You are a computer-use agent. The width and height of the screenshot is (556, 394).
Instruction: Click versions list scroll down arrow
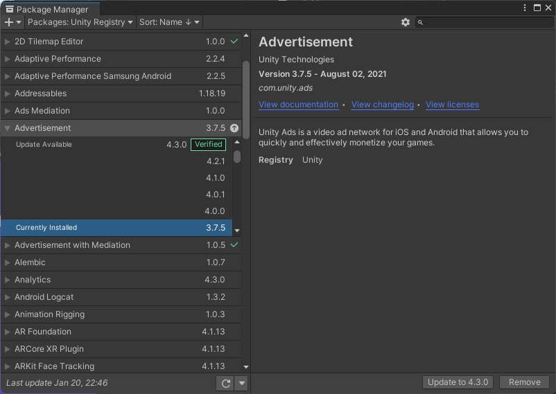pyautogui.click(x=237, y=231)
